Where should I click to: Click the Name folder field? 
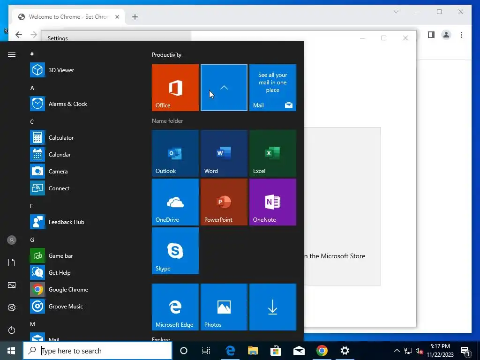coord(167,121)
